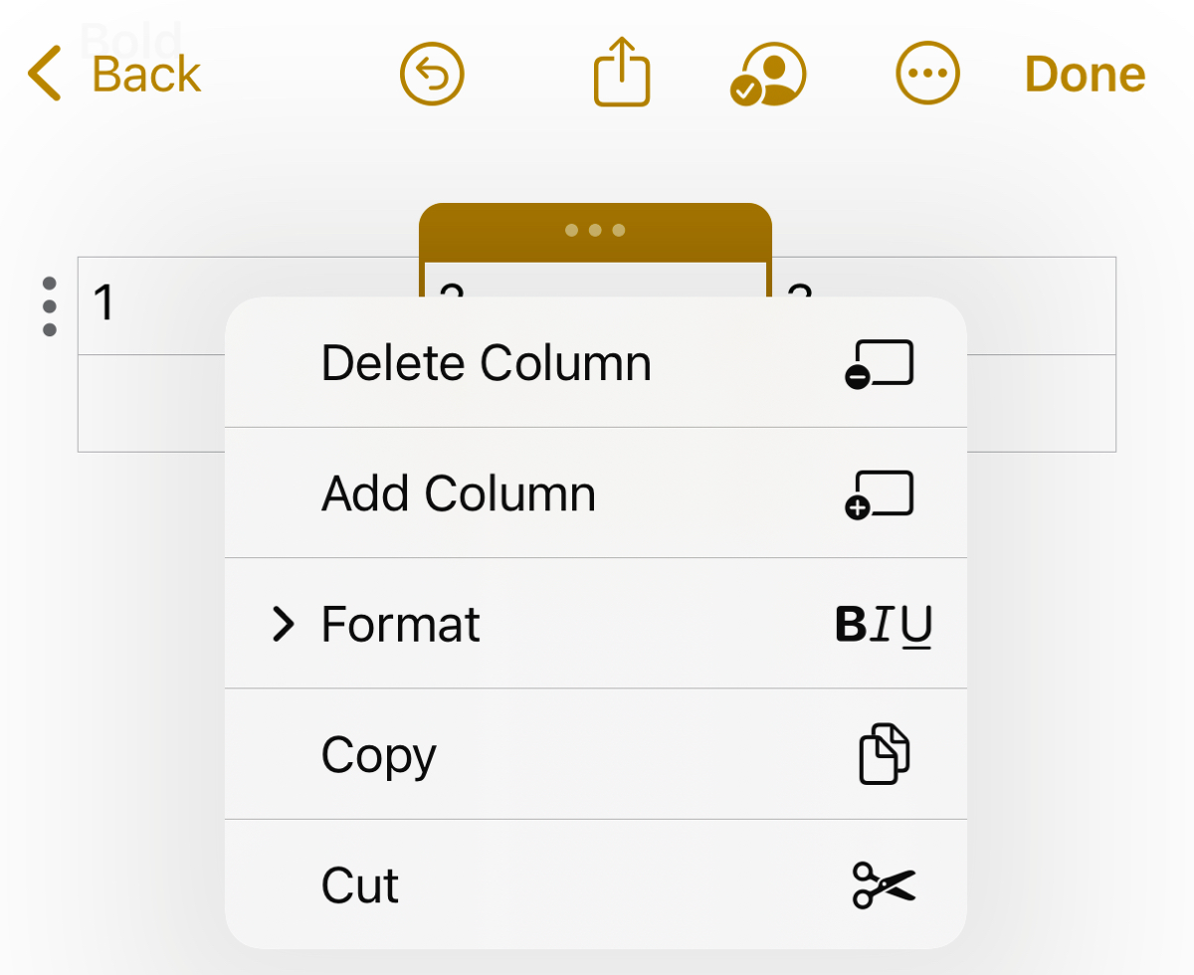Choose Add Column from the menu
This screenshot has height=975, width=1194.
458,494
